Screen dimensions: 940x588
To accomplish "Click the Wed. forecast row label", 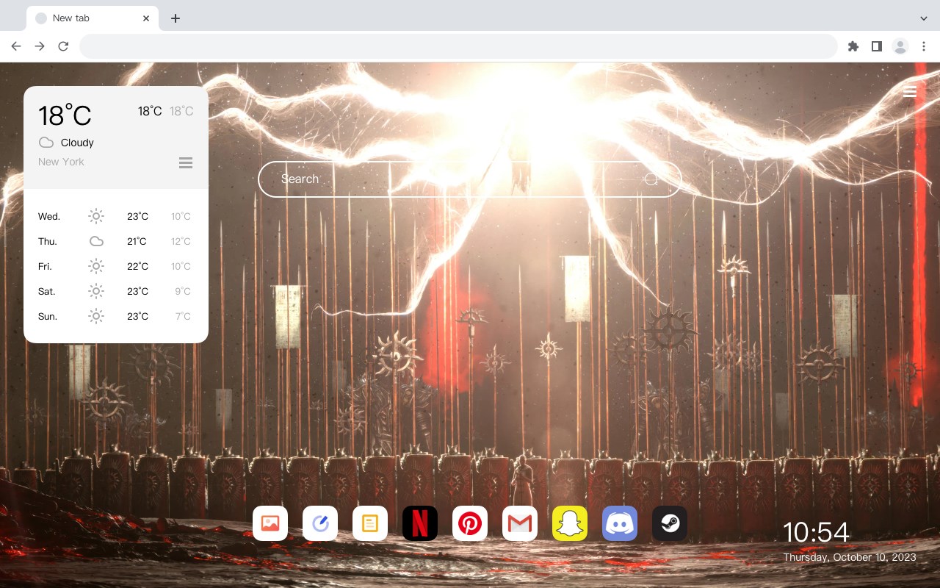I will click(x=49, y=216).
